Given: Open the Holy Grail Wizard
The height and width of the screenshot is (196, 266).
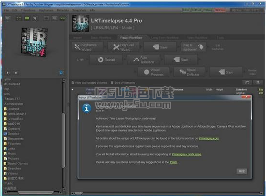Looking at the screenshot, I should click(124, 47).
